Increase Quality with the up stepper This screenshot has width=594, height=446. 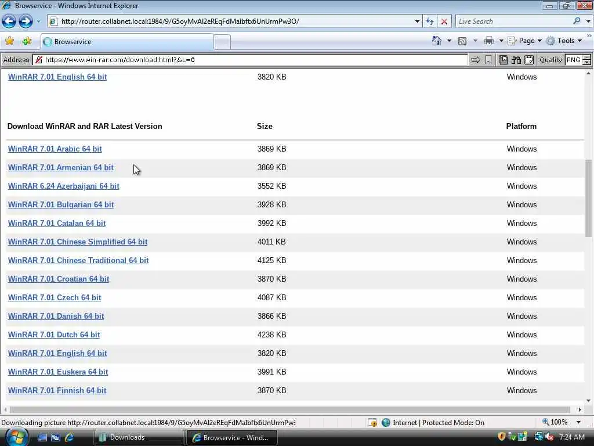click(587, 57)
